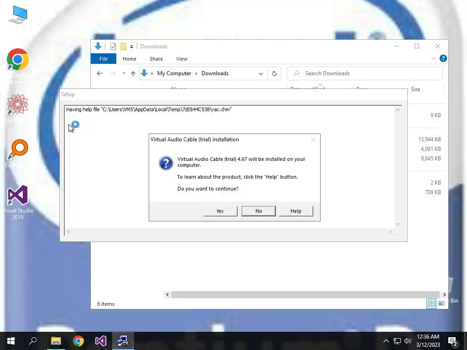The image size is (467, 350).
Task: Click left arrow of Explorer horizontal scrollbar
Action: pyautogui.click(x=167, y=294)
